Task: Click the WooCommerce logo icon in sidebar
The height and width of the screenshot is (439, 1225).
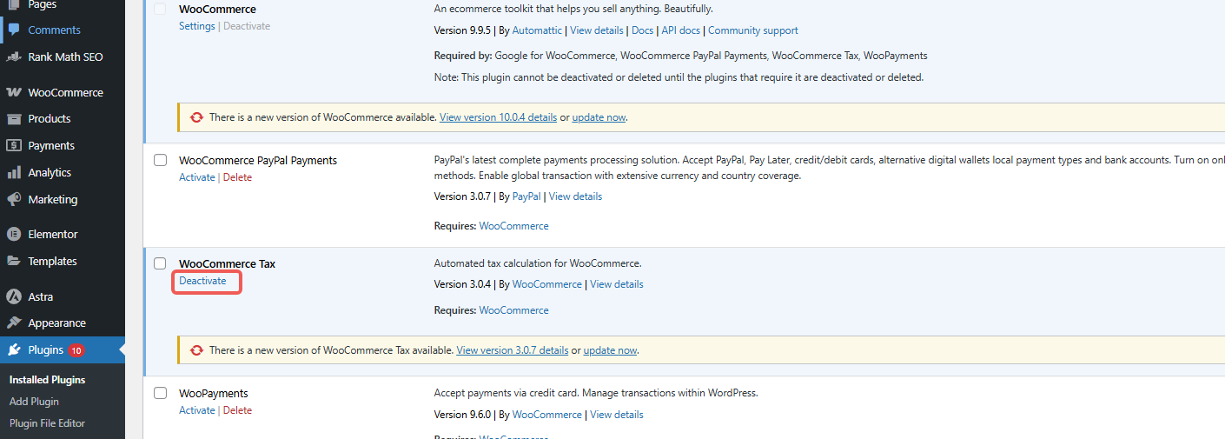Action: point(13,92)
